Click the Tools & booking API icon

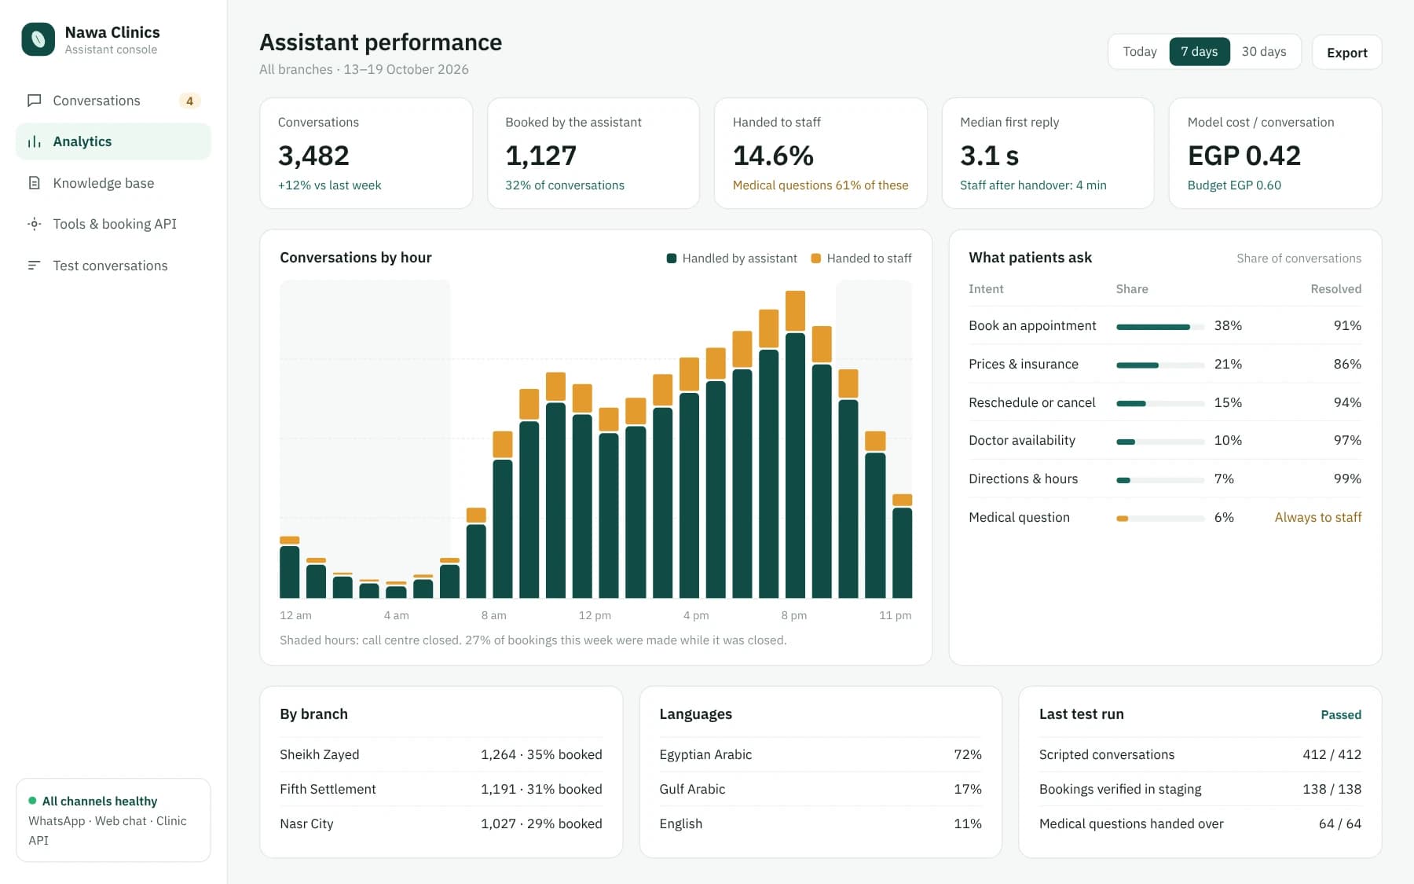34,224
